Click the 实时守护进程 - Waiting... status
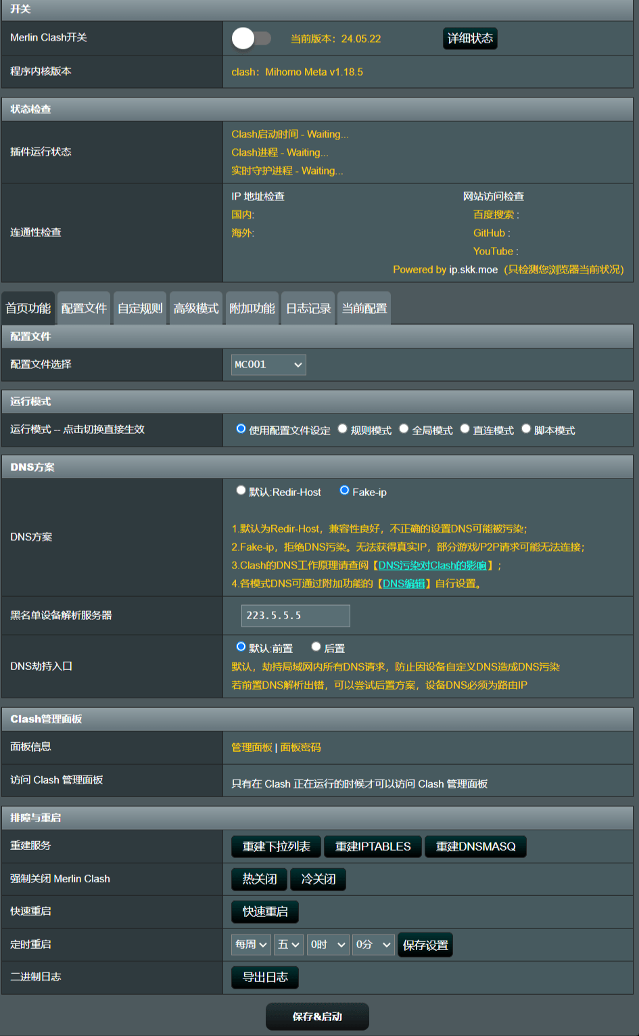639x1036 pixels. pyautogui.click(x=287, y=171)
